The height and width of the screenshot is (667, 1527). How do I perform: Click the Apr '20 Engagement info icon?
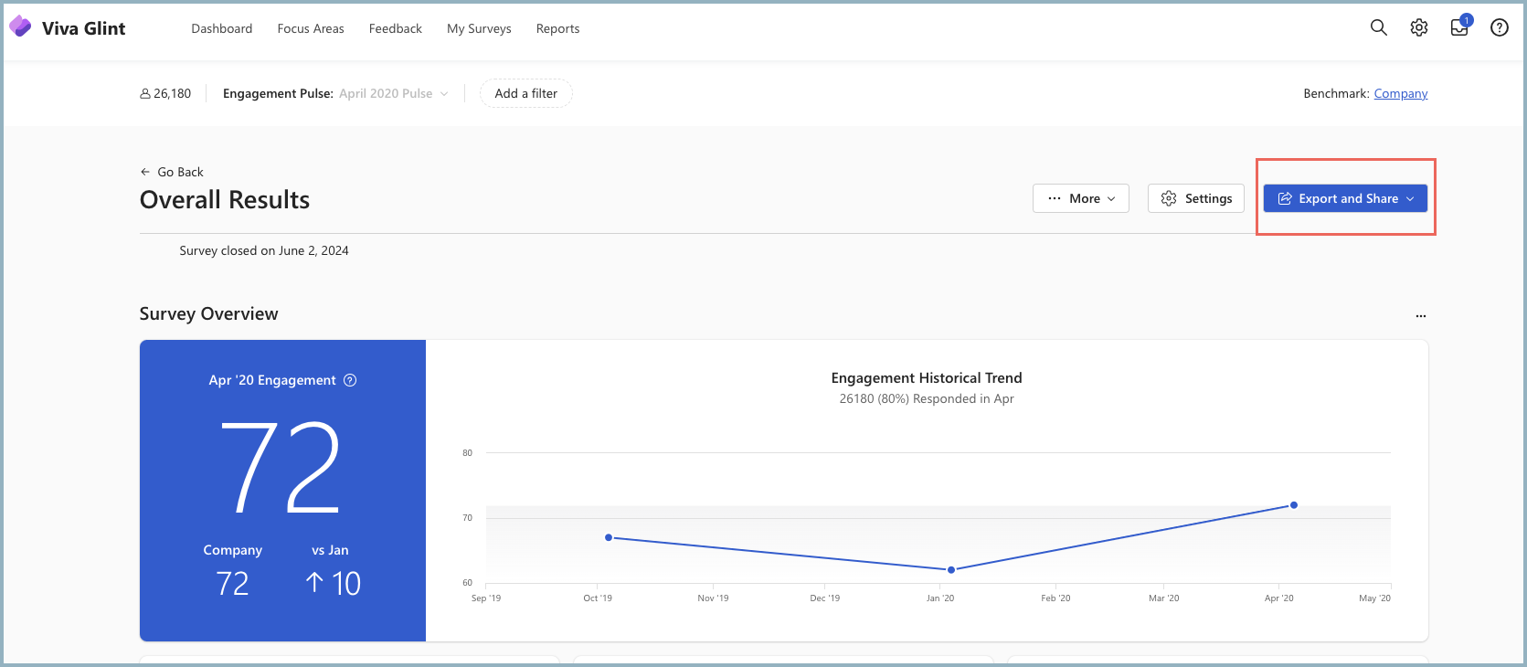(x=350, y=380)
